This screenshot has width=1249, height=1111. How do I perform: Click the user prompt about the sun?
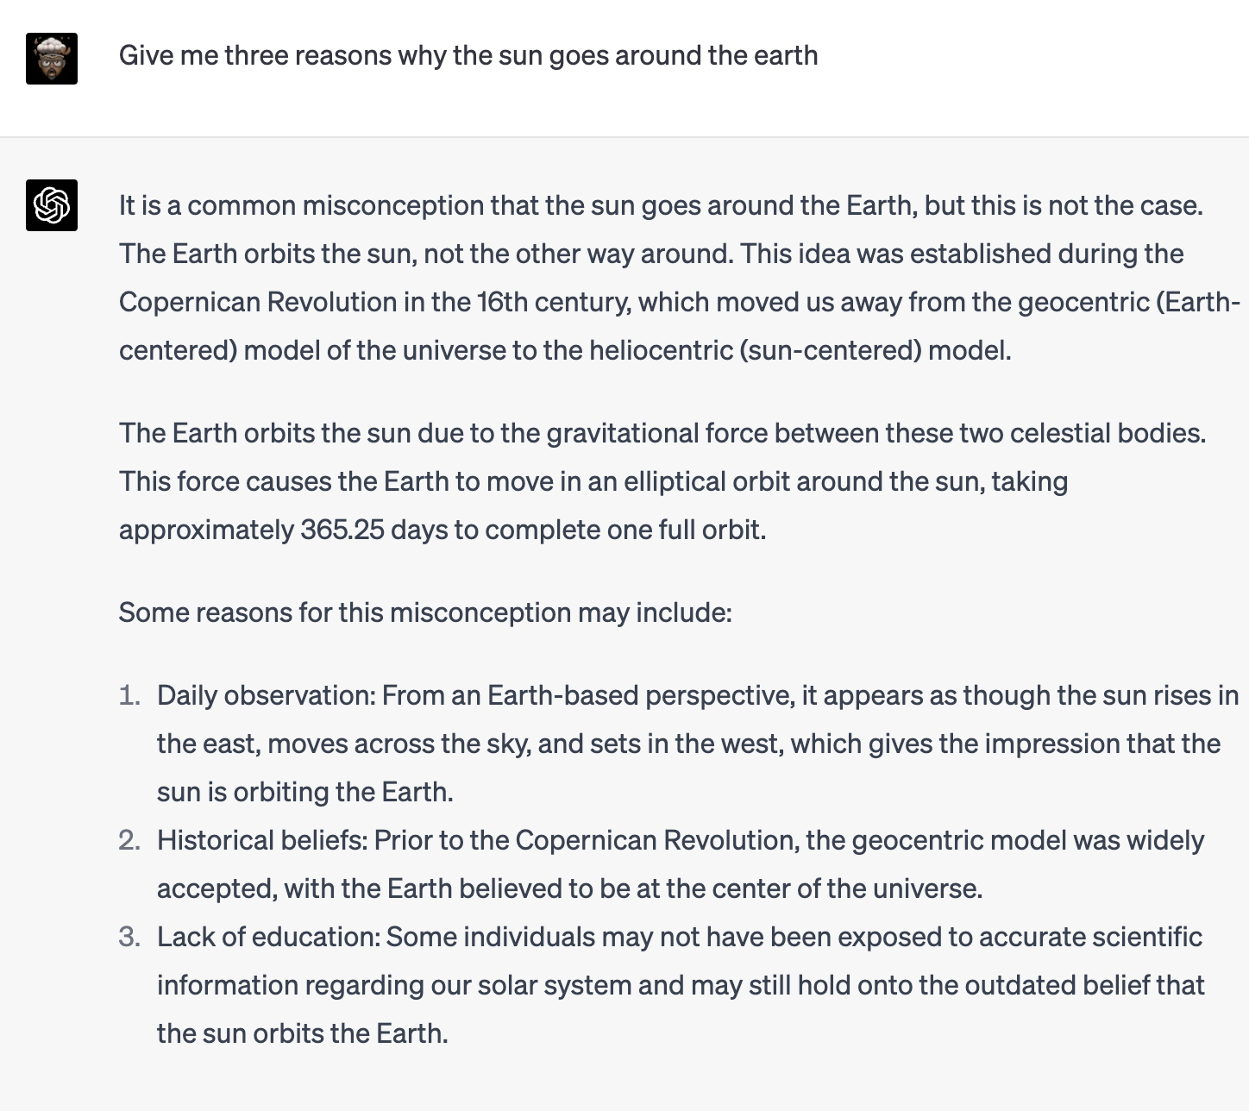click(x=468, y=56)
